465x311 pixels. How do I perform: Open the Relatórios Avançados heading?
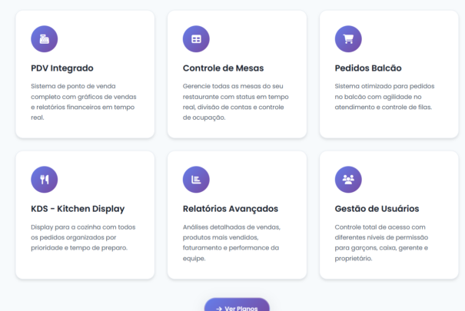[x=230, y=209]
